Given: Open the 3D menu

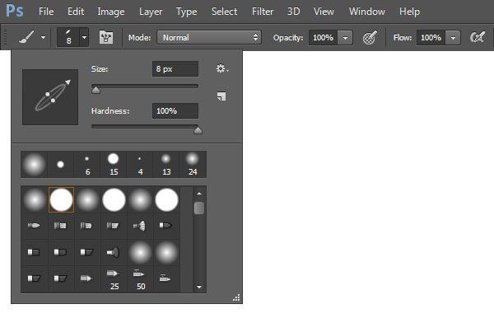Looking at the screenshot, I should [x=293, y=12].
